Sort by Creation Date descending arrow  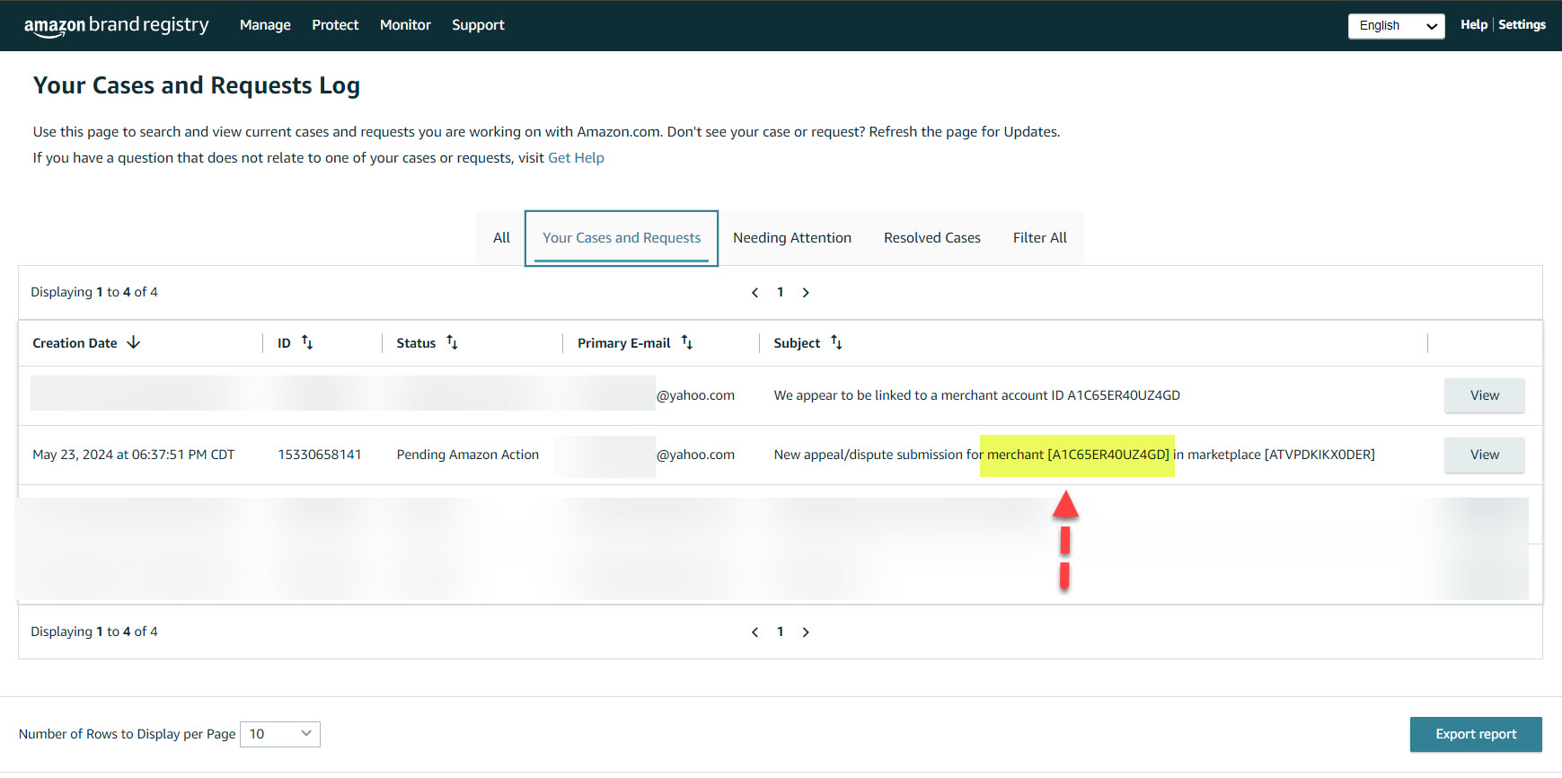[x=134, y=342]
